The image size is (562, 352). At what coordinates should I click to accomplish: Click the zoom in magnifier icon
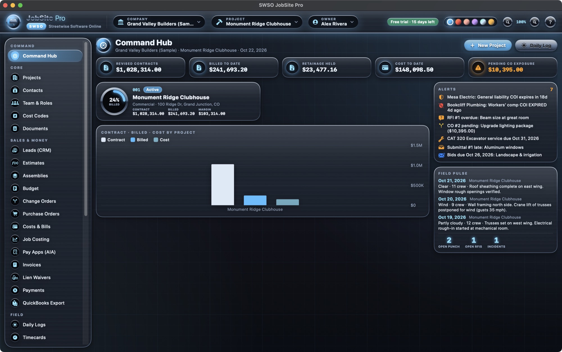534,22
